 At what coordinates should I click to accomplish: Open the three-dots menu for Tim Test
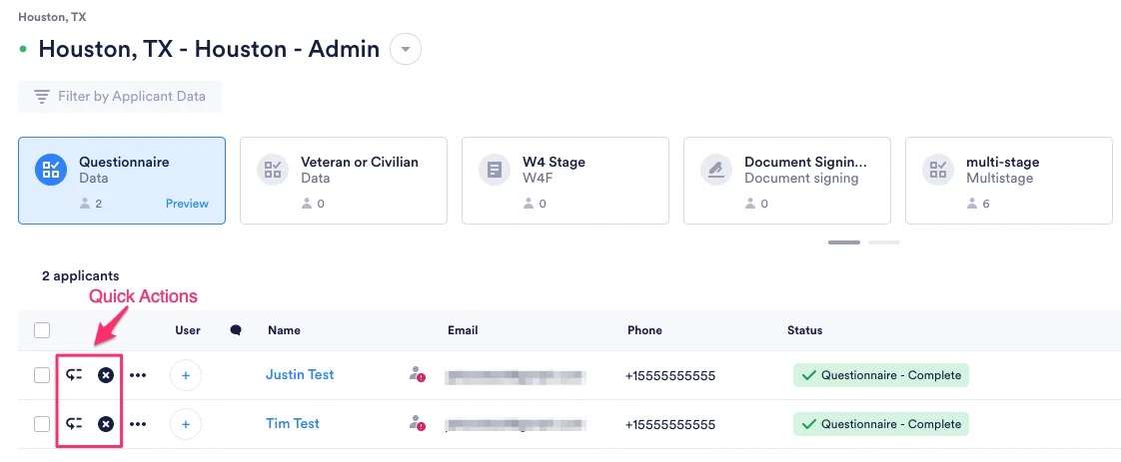[138, 424]
